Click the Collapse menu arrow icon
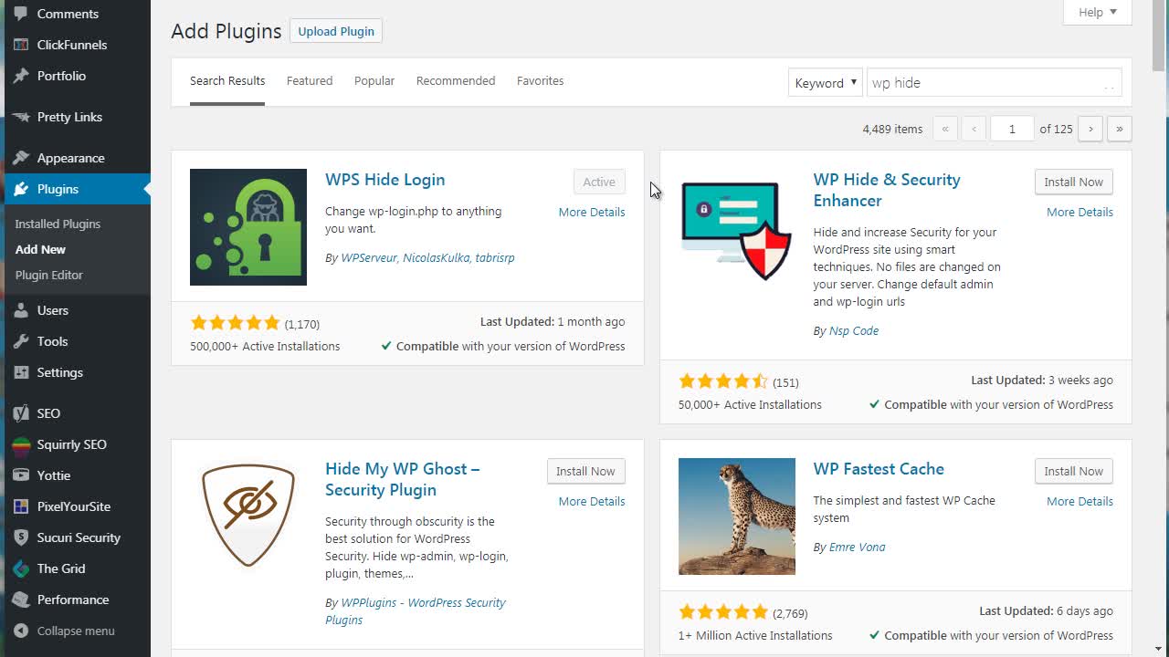 21,631
